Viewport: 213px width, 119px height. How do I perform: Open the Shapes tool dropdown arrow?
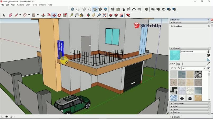tap(38, 15)
